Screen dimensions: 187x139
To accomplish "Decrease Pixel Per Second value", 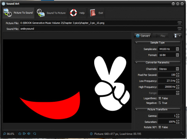I will click(x=178, y=76).
